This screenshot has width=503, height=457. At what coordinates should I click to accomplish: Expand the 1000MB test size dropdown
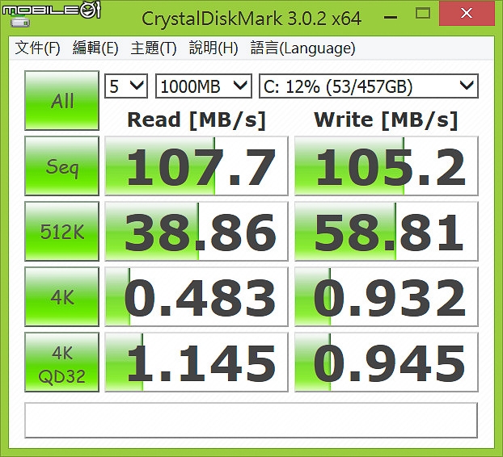click(x=204, y=86)
